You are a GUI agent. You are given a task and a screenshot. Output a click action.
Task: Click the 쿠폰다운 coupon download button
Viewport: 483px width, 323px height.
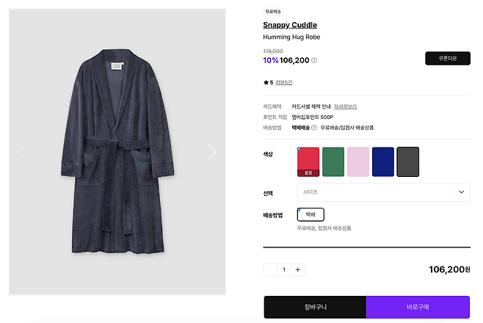point(448,58)
